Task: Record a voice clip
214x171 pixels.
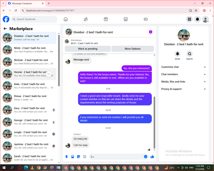Action: pos(66,157)
